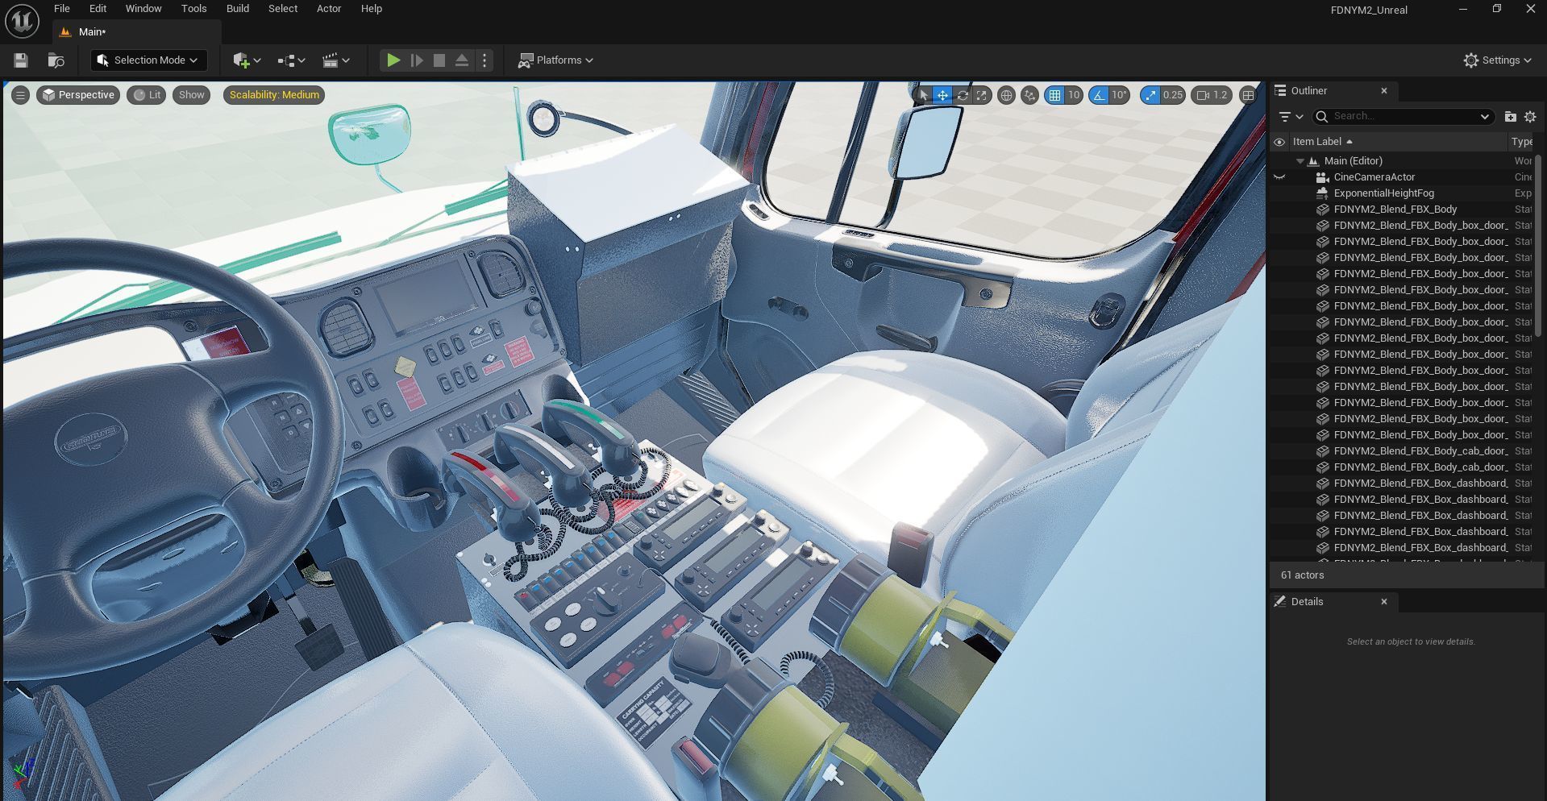The height and width of the screenshot is (801, 1547).
Task: Open the Settings dropdown
Action: pyautogui.click(x=1497, y=60)
